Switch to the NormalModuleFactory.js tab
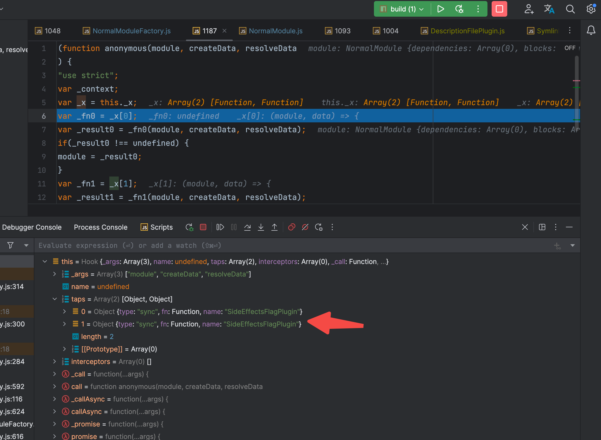 point(131,31)
